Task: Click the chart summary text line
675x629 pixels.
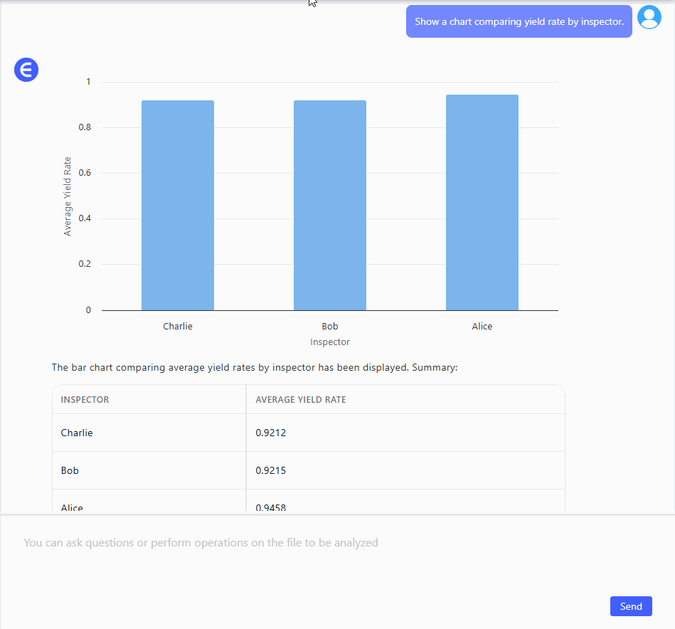Action: (255, 368)
